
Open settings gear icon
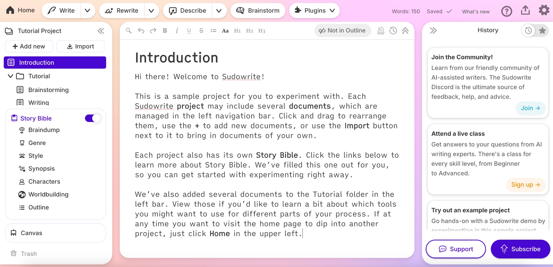click(x=544, y=10)
